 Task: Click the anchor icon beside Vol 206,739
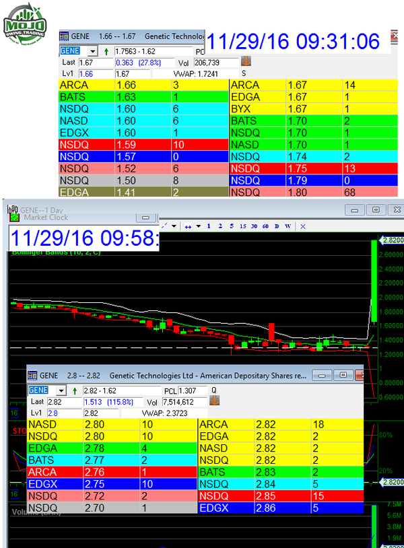(245, 62)
